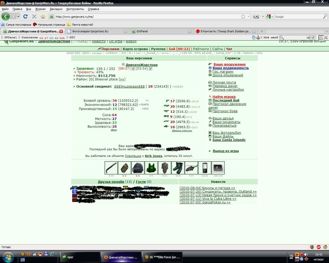Open the Рулетка link
329x263 pixels.
[158, 49]
